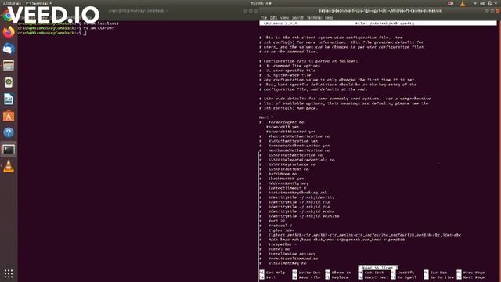Open the Help icon in dock
Screen dimensions: 501x282
coord(9,132)
